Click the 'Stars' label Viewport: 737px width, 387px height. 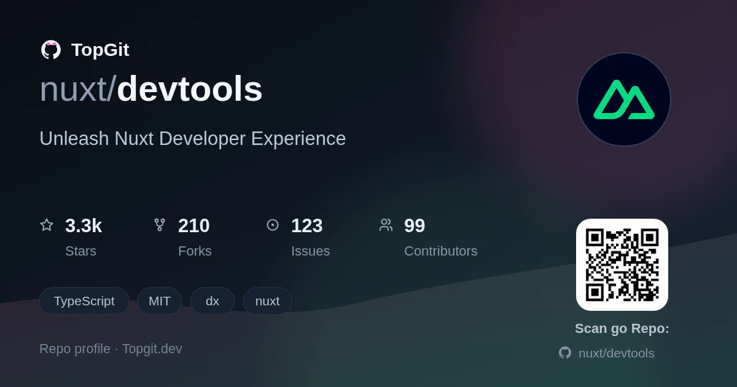point(81,251)
